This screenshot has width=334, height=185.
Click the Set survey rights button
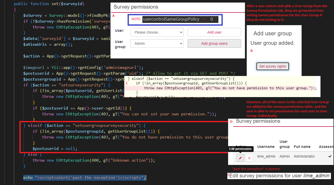coord(273,66)
